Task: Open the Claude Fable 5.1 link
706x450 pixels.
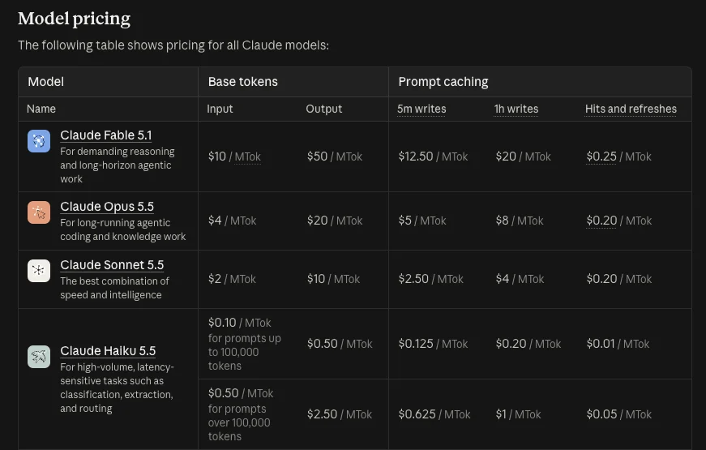Action: [x=106, y=135]
